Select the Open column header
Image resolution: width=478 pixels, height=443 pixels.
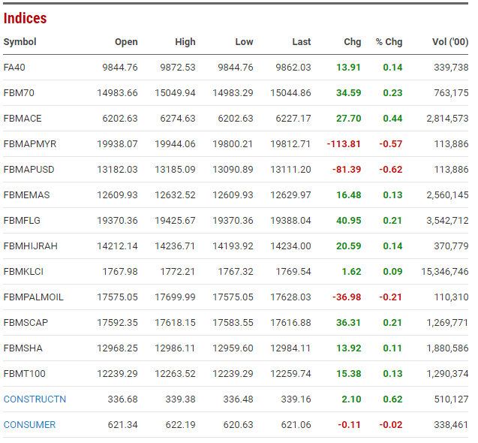point(126,42)
